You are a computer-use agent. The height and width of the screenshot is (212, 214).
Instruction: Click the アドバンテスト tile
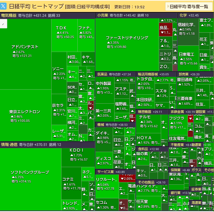point(26,54)
